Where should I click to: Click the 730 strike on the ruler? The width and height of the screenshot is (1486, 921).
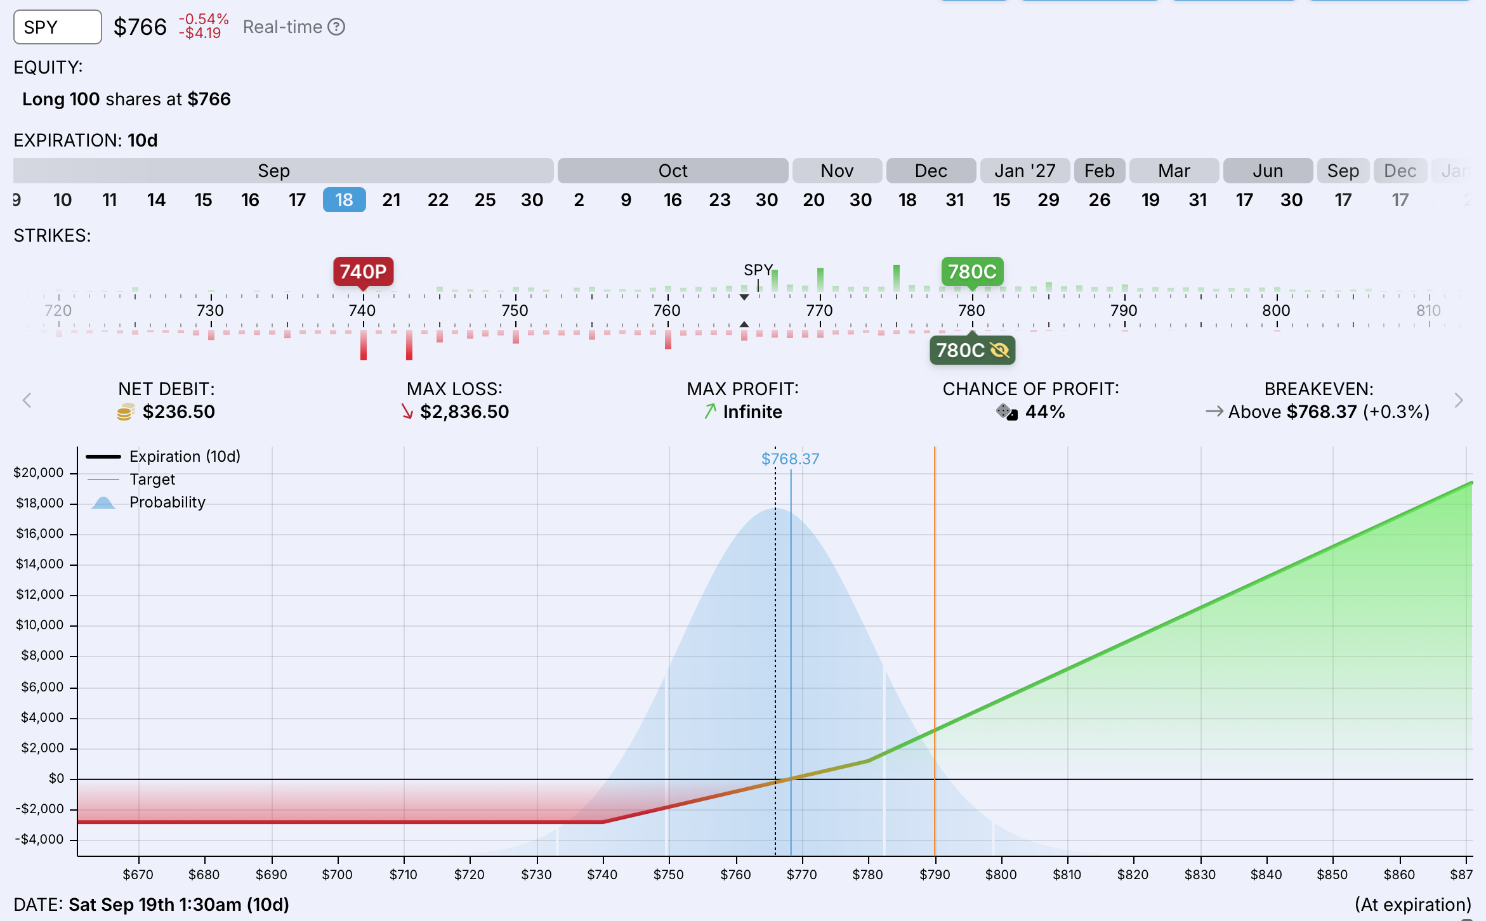pos(210,310)
